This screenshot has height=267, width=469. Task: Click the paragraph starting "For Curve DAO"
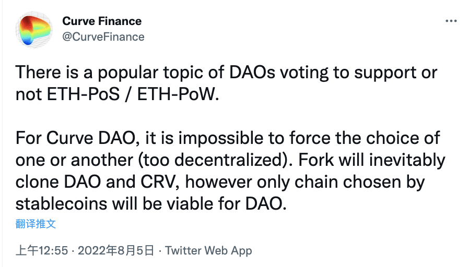[230, 171]
